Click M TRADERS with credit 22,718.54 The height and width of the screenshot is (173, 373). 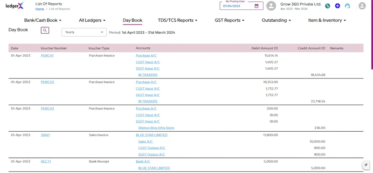coord(148,102)
